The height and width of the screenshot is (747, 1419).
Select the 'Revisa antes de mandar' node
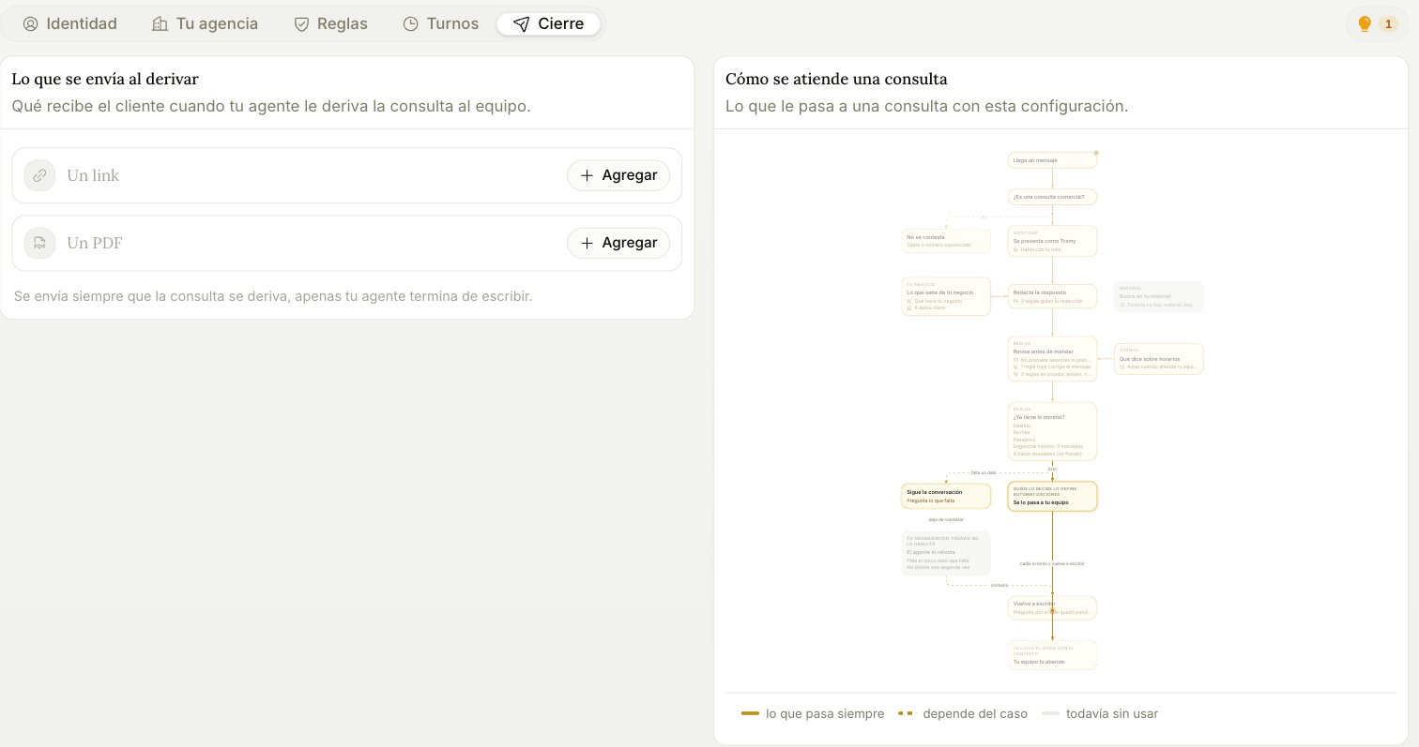click(1052, 359)
